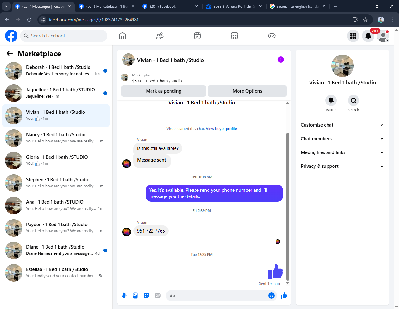Click More Options button
Viewport: 399px width, 309px height.
click(247, 91)
